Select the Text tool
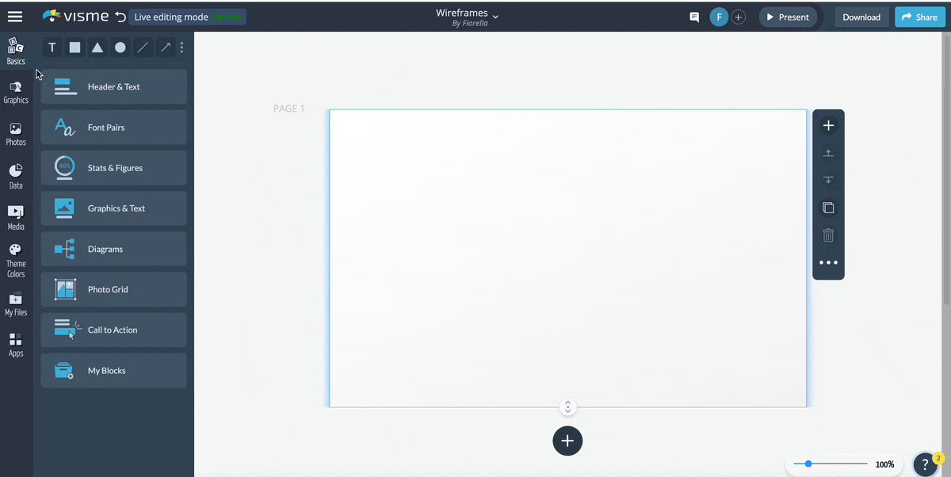 pos(52,48)
